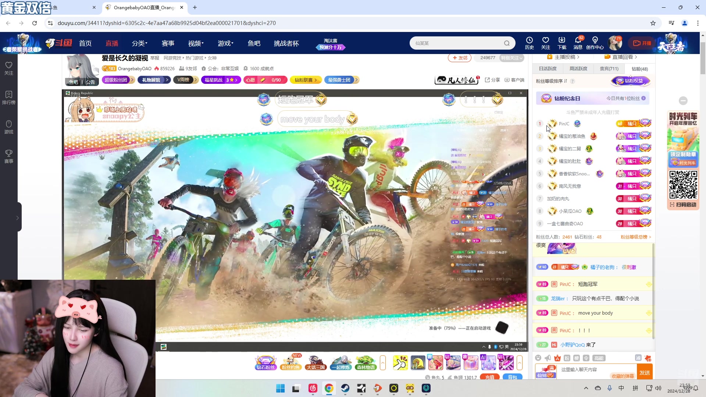
Task: Open 大话三国 game icon
Action: coord(315,363)
